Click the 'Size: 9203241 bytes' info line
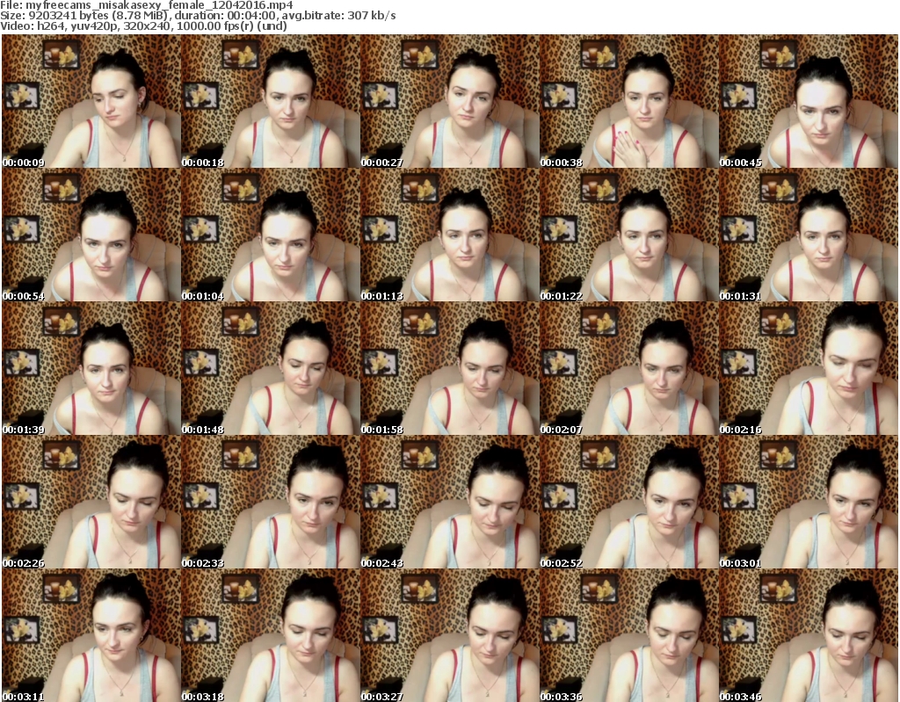 click(x=198, y=16)
